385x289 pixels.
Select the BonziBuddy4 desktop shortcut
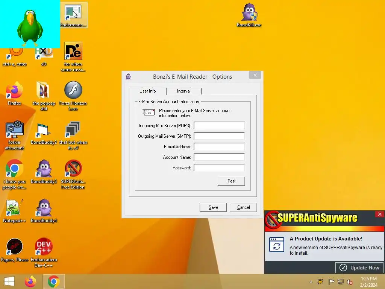click(44, 211)
